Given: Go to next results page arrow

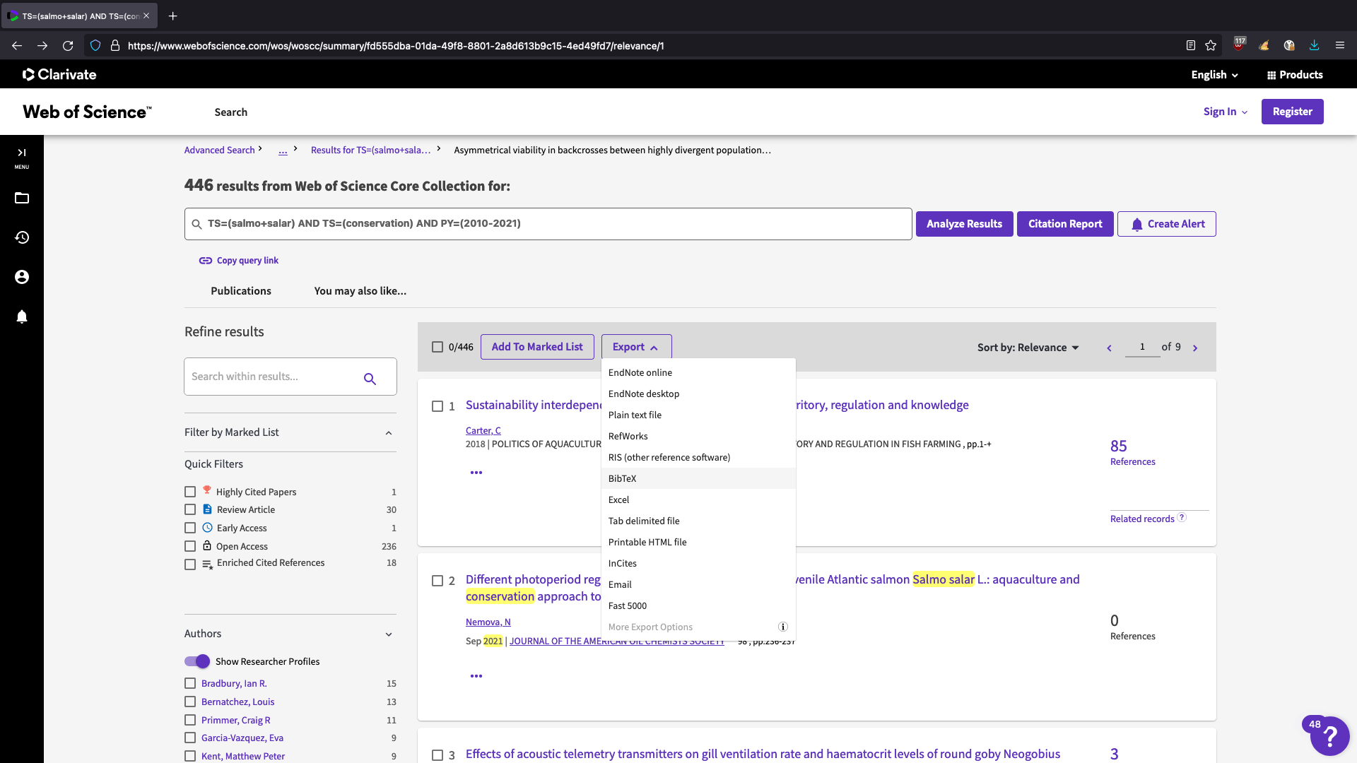Looking at the screenshot, I should pos(1195,348).
